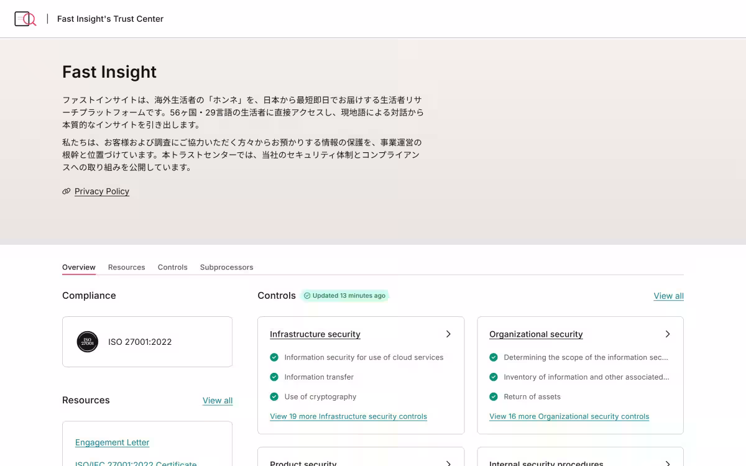View 16 more Organizational security controls
746x466 pixels.
click(569, 416)
